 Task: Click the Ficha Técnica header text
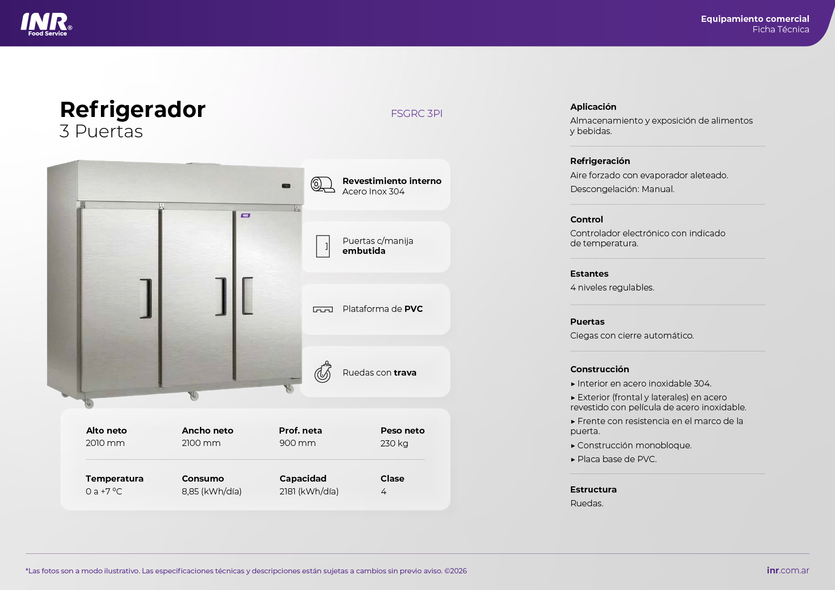[780, 29]
